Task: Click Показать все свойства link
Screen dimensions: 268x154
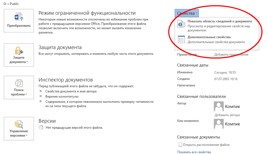Action: pos(194,152)
